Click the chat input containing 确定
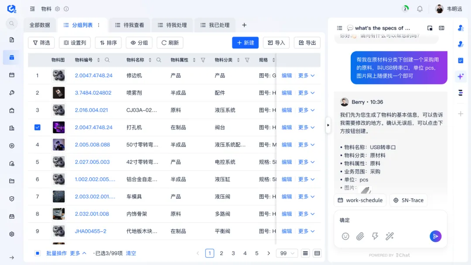Viewport: 471px width, 265px height. click(x=390, y=220)
